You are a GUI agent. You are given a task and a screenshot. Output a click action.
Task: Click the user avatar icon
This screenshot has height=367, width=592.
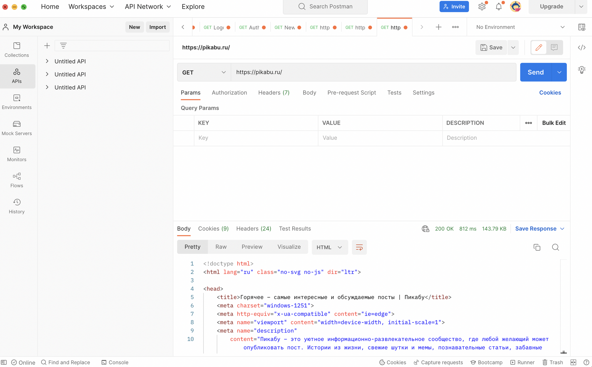515,7
